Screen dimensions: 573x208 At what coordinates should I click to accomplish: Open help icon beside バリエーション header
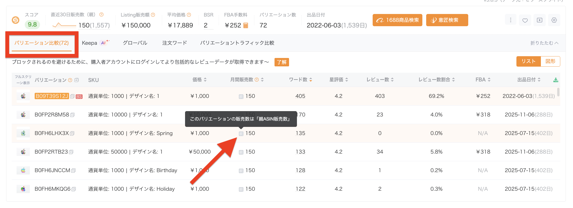pyautogui.click(x=70, y=80)
